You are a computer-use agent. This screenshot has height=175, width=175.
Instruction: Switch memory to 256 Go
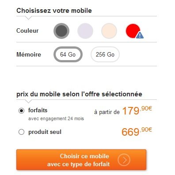(105, 54)
